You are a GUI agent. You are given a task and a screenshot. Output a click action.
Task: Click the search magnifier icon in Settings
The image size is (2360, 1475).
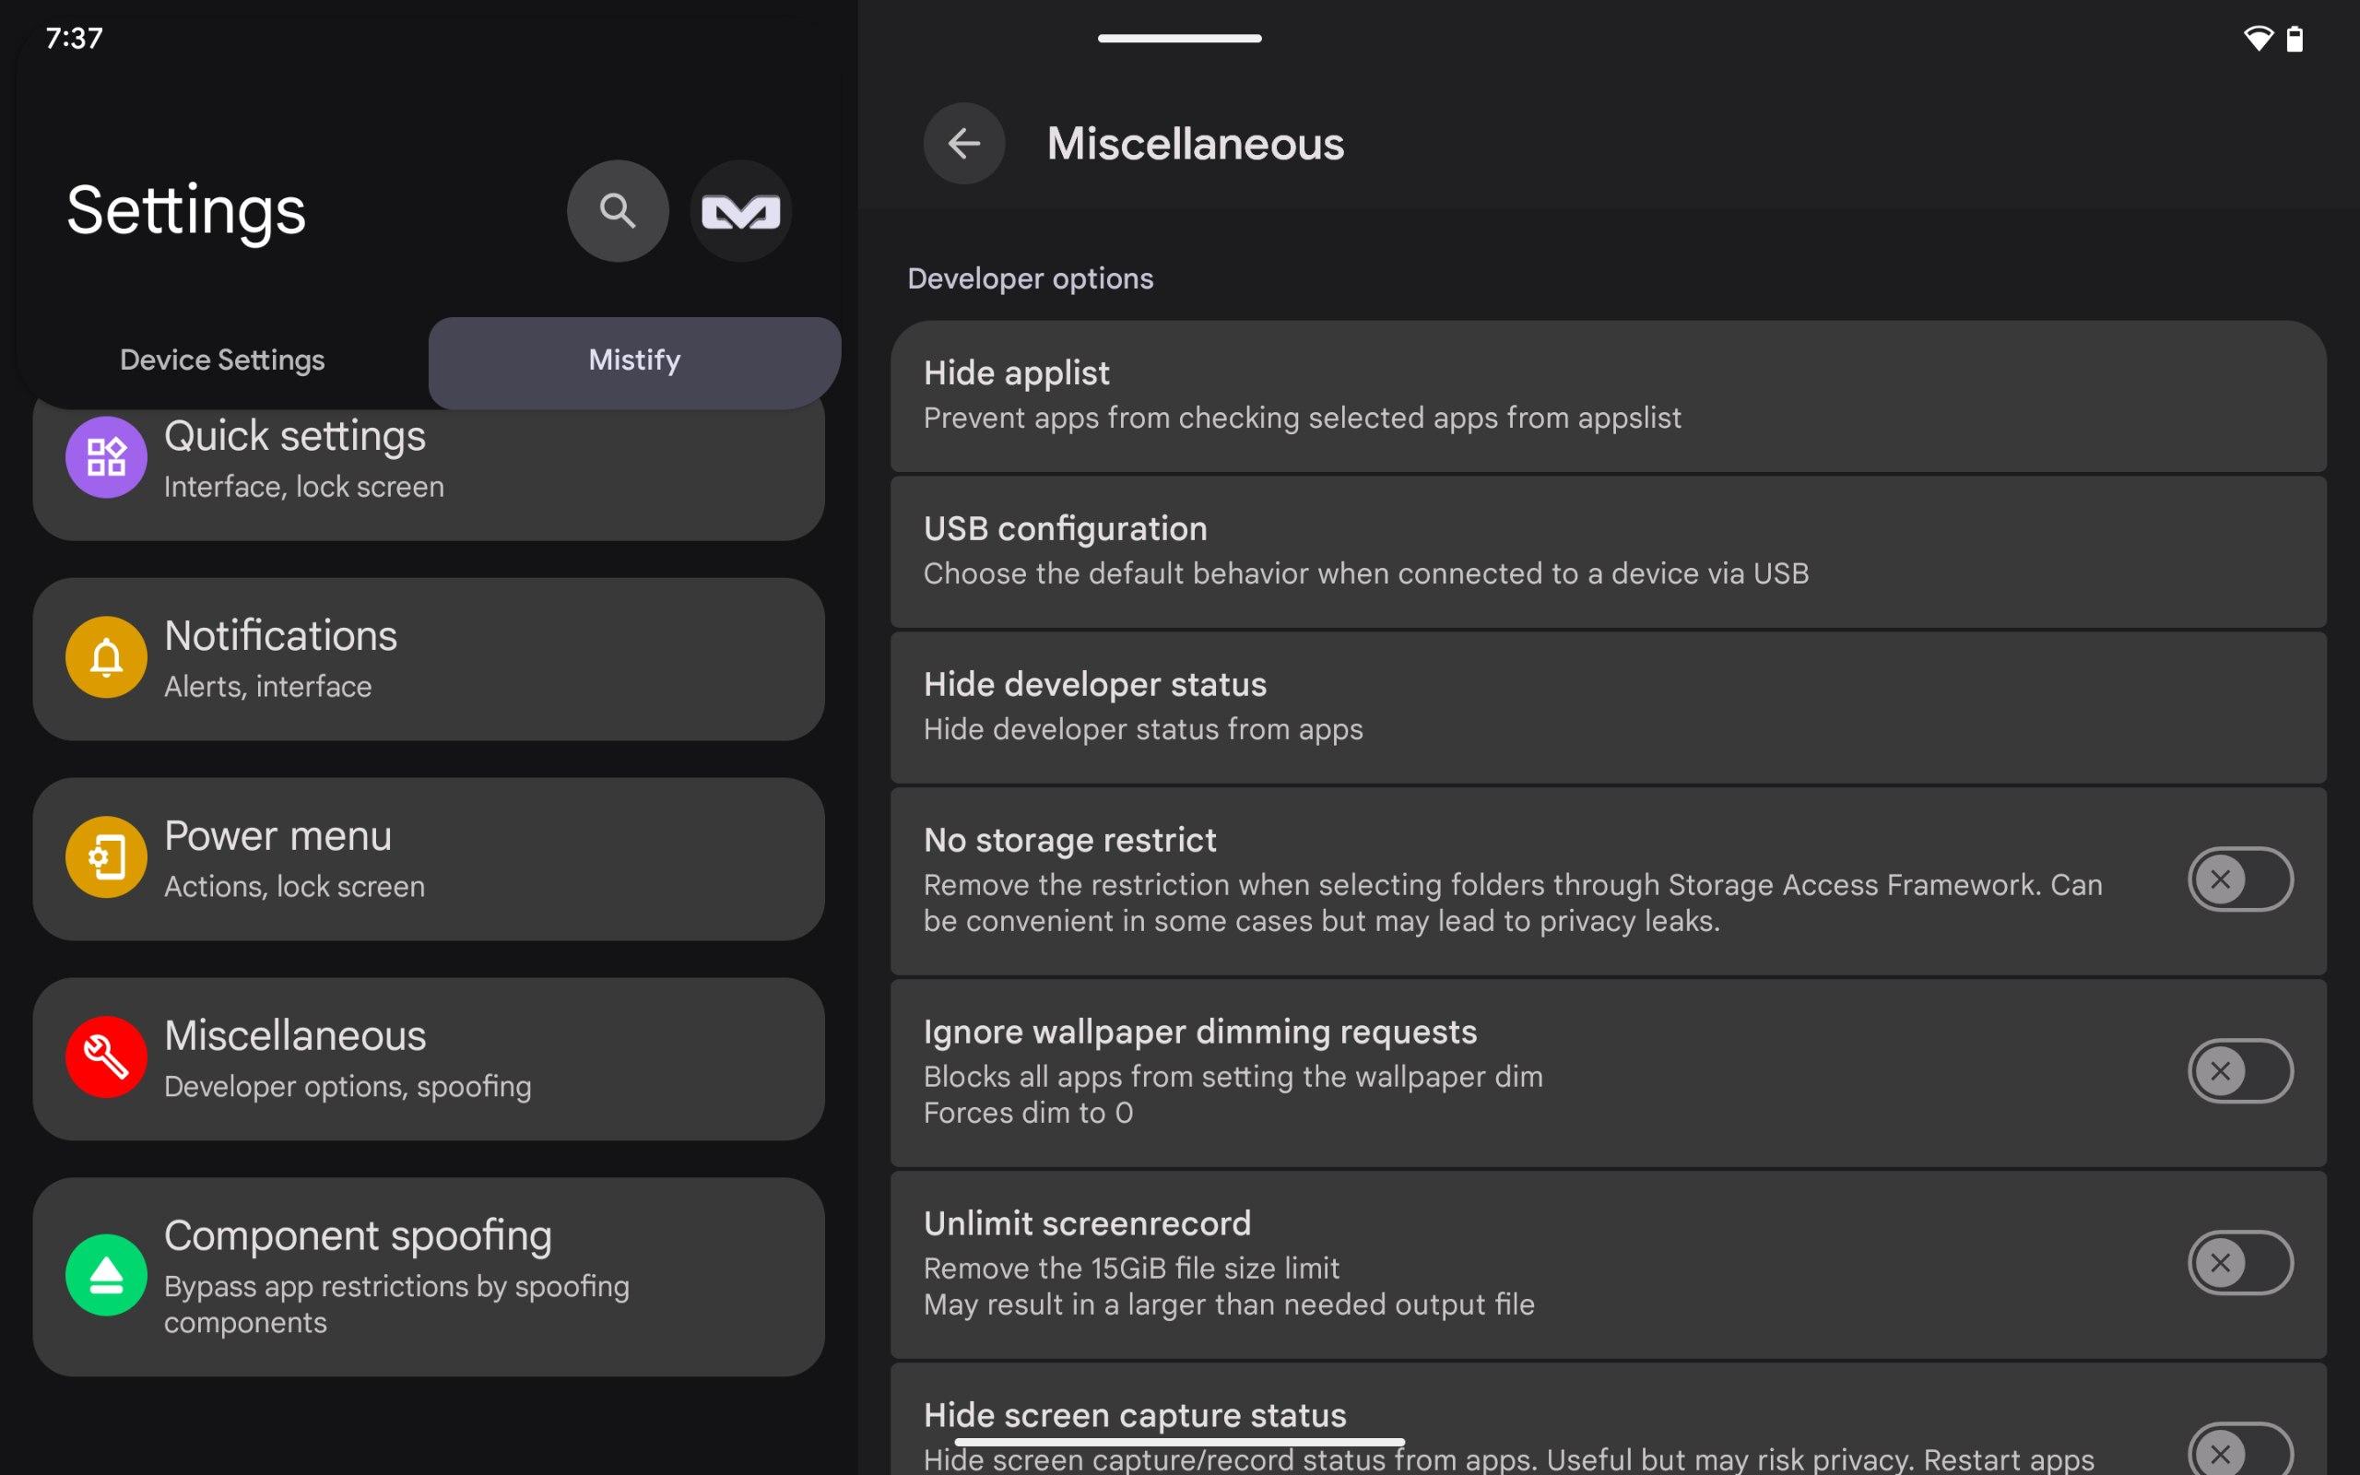618,211
